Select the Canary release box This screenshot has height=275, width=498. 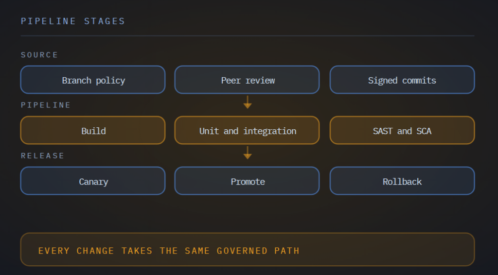[x=93, y=181]
